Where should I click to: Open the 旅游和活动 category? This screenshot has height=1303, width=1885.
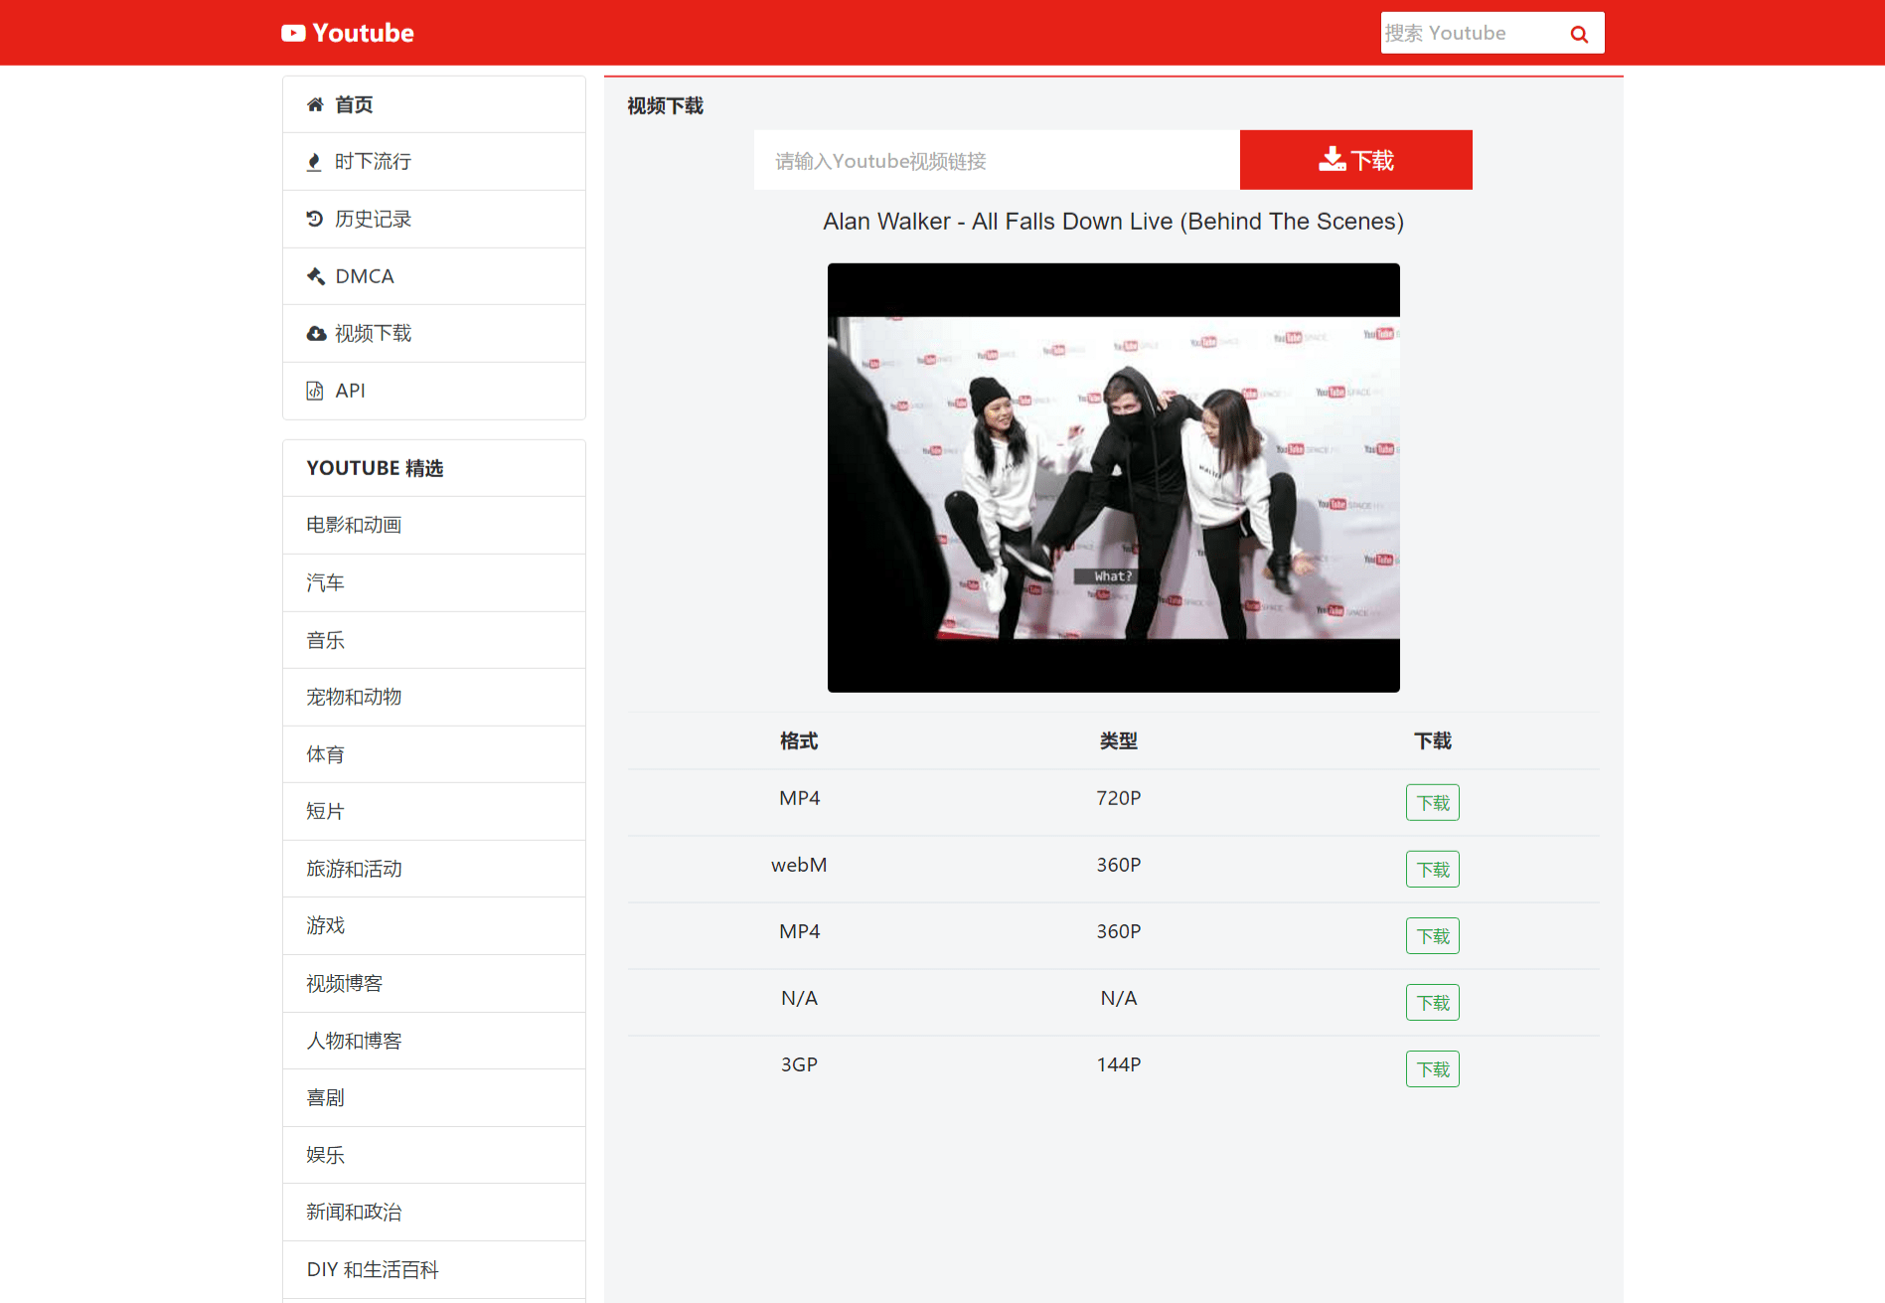coord(434,869)
